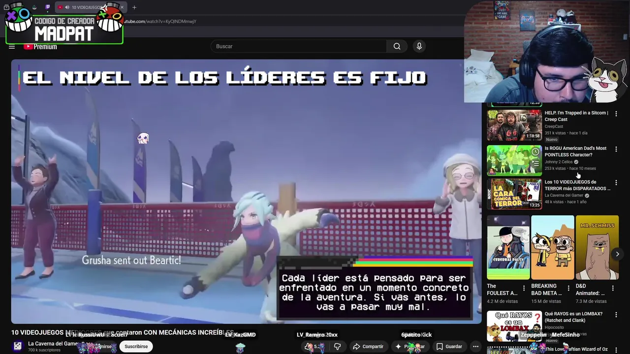Screen dimensions: 630x354
Task: Click the Buscar search field
Action: click(299, 46)
